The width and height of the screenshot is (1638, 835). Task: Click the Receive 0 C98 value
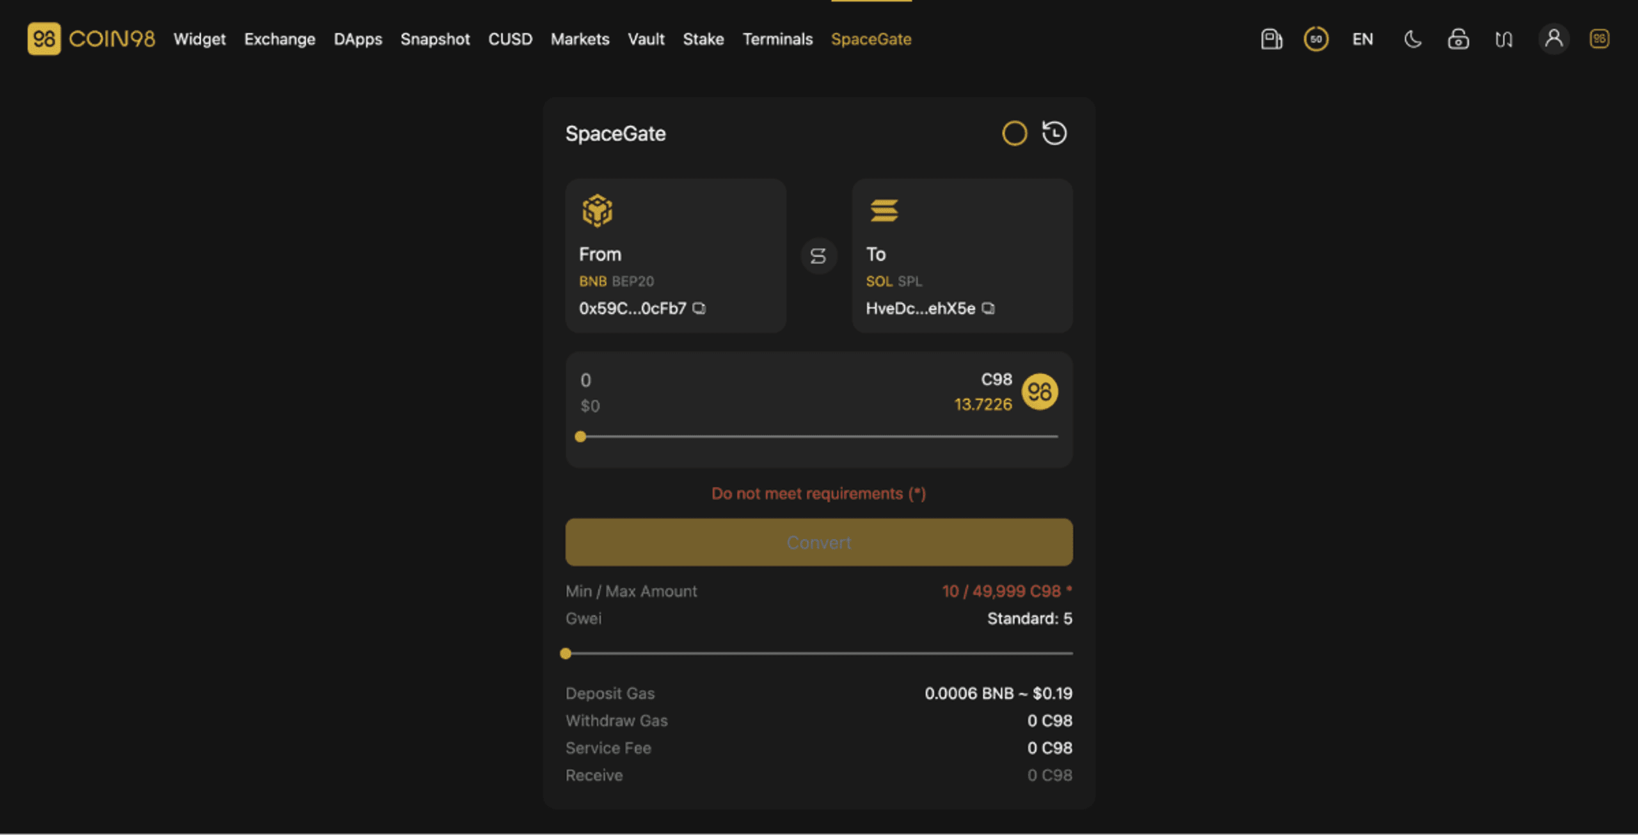pos(1049,776)
